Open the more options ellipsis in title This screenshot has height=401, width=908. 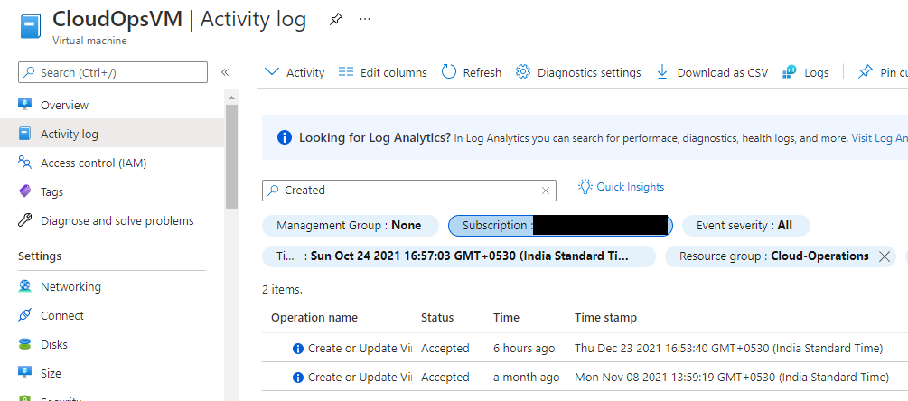click(x=365, y=19)
